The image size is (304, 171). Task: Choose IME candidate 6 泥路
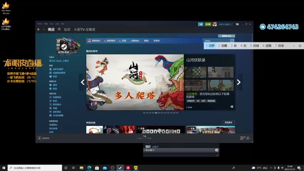267,46
